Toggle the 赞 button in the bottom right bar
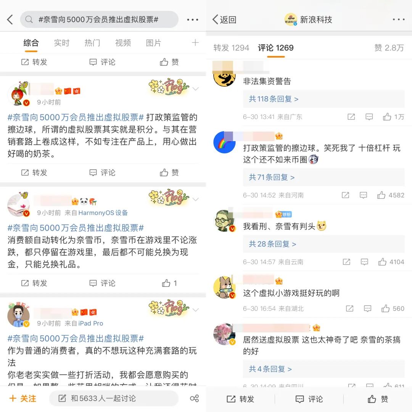The height and width of the screenshot is (412, 412). (x=378, y=399)
